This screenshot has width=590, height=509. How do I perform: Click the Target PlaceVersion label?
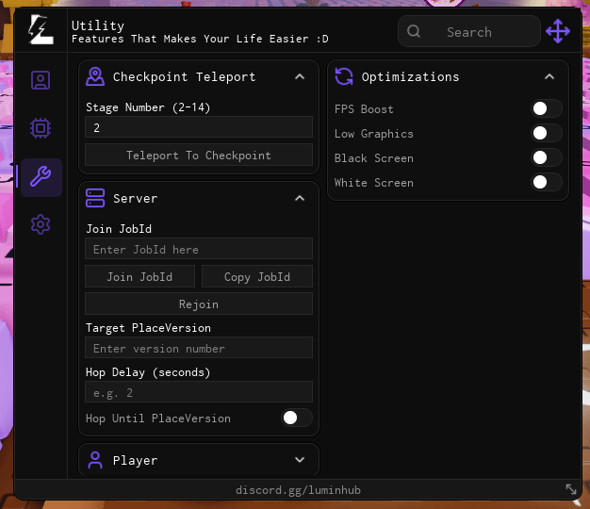pyautogui.click(x=148, y=328)
